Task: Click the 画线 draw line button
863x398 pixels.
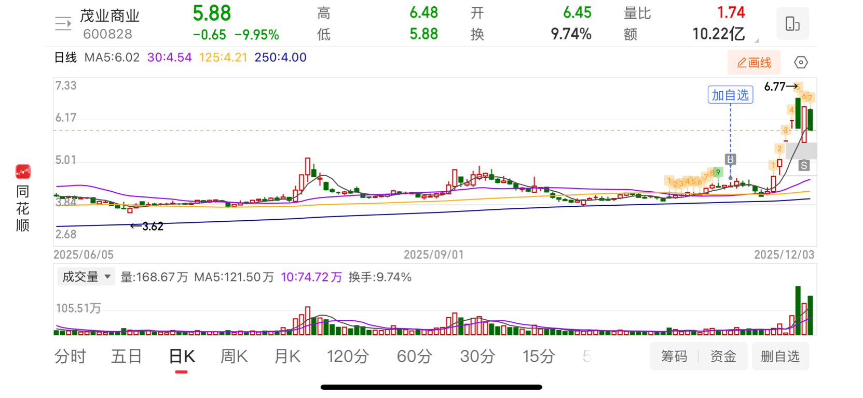Action: click(754, 63)
